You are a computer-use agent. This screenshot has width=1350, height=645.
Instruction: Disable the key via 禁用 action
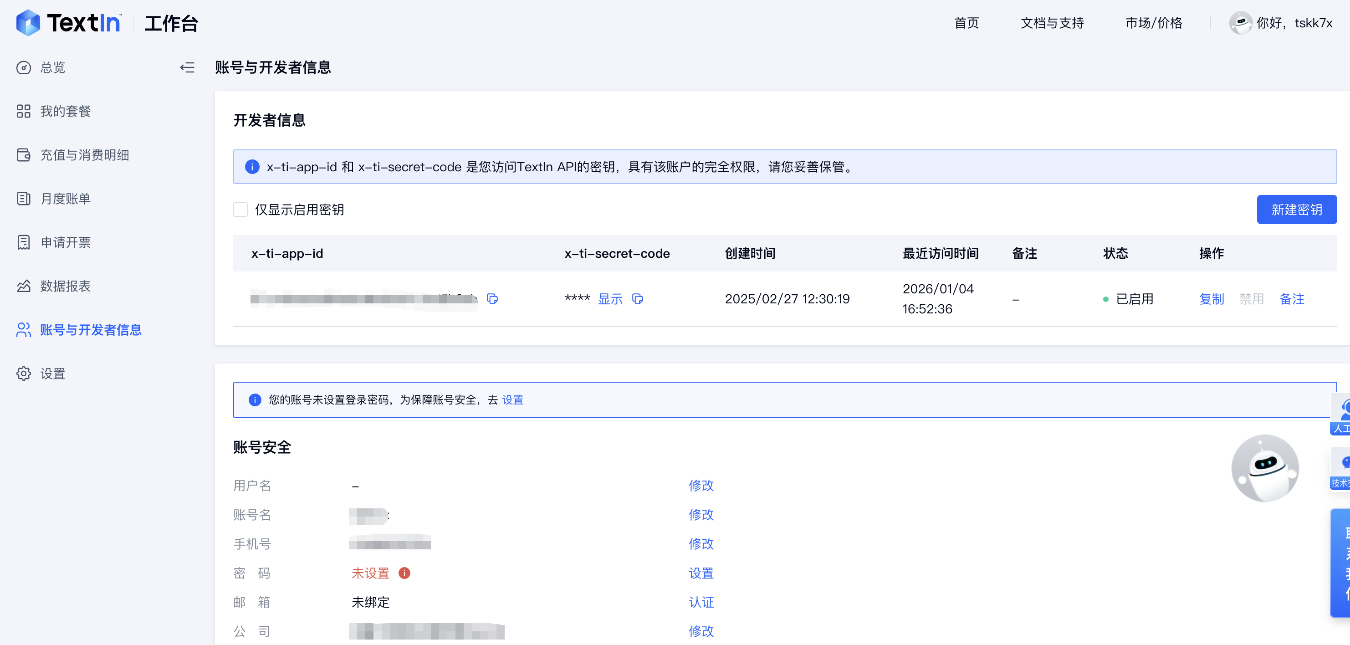1253,299
